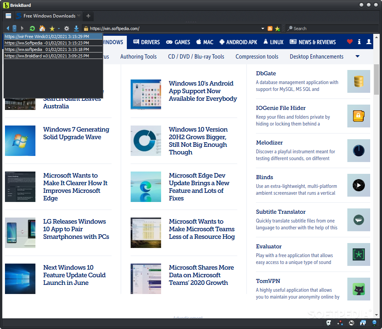
Task: Click the user account icon in site header
Action: coord(369,42)
